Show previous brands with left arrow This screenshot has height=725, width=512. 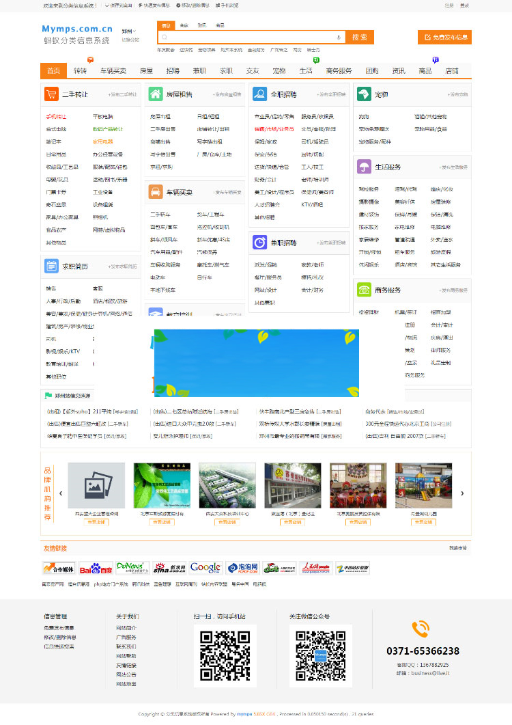(x=60, y=493)
